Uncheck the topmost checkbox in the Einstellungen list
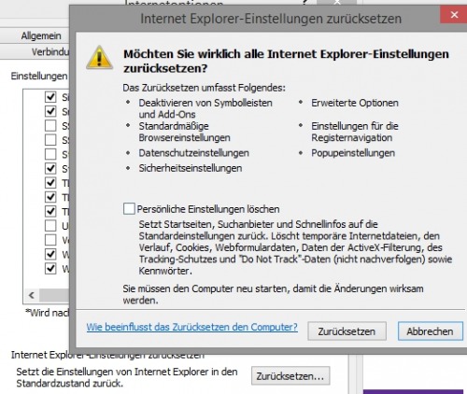467x394 pixels. [50, 97]
